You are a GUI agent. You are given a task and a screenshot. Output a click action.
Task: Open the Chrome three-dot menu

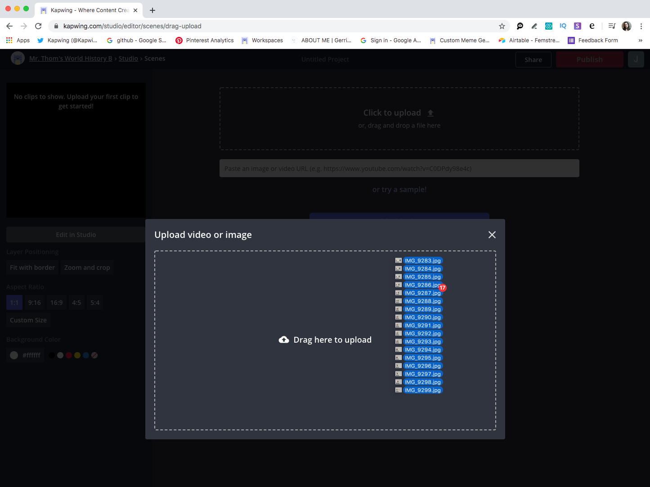point(641,26)
